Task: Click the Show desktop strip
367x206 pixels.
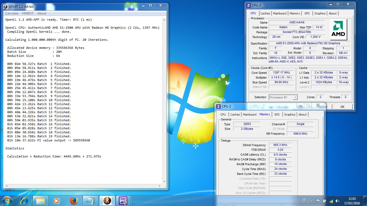Action: tap(365, 201)
